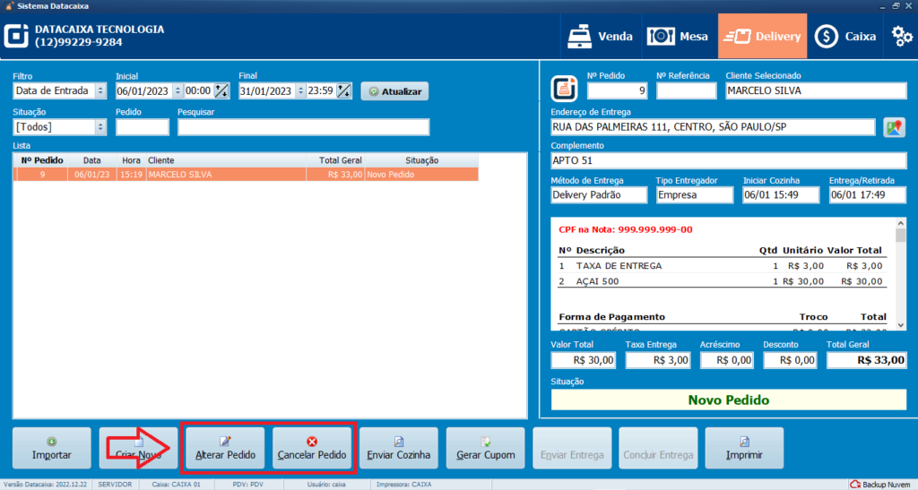This screenshot has height=490, width=918.
Task: Click the Pesquisar search field
Action: [x=303, y=127]
